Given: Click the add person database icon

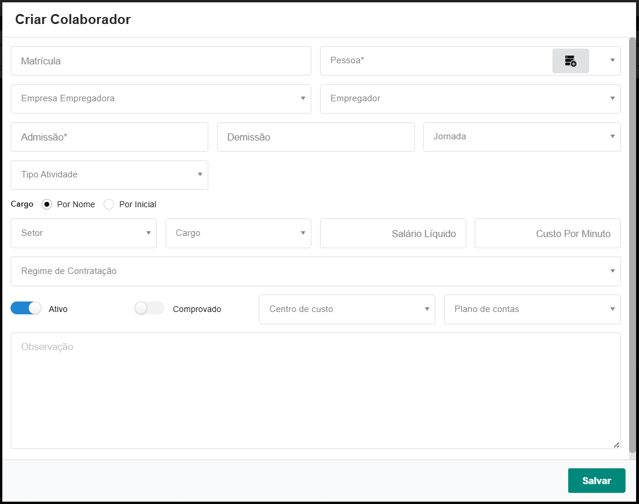Looking at the screenshot, I should (x=571, y=61).
